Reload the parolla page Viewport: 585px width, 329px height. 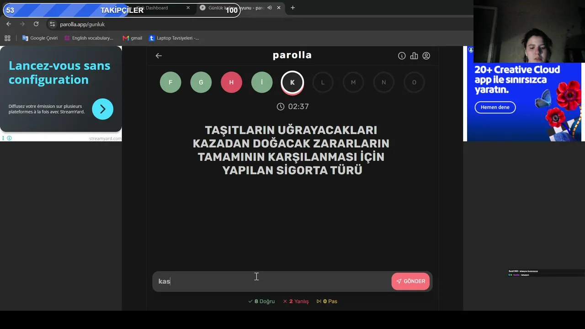point(36,24)
